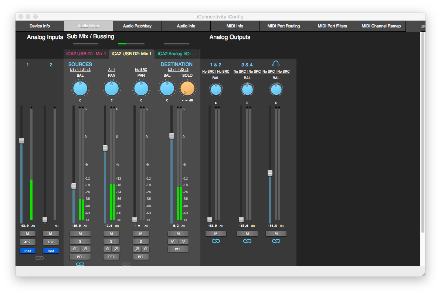
Task: Invert right phase on Destination channel
Action: (x=183, y=241)
